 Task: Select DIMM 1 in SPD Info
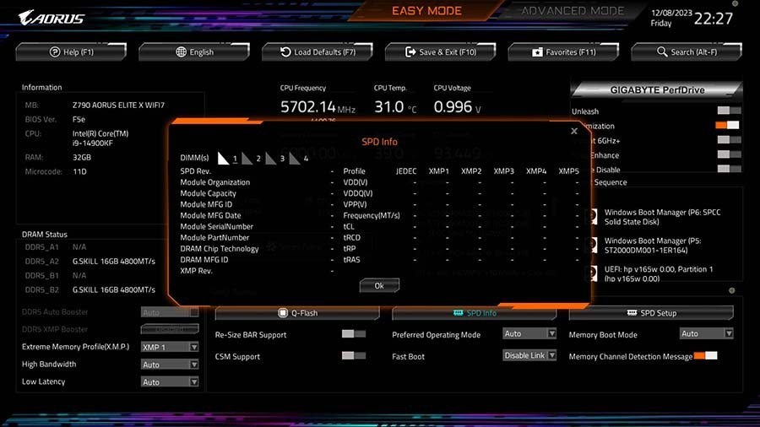[x=228, y=159]
